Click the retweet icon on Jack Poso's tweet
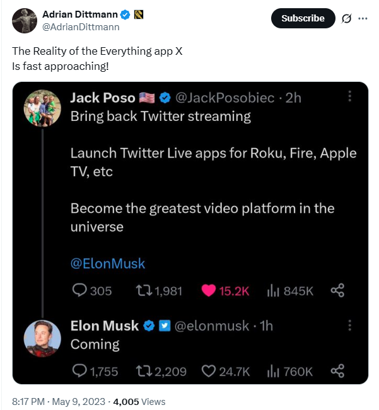Image resolution: width=379 pixels, height=410 pixels. click(x=143, y=290)
